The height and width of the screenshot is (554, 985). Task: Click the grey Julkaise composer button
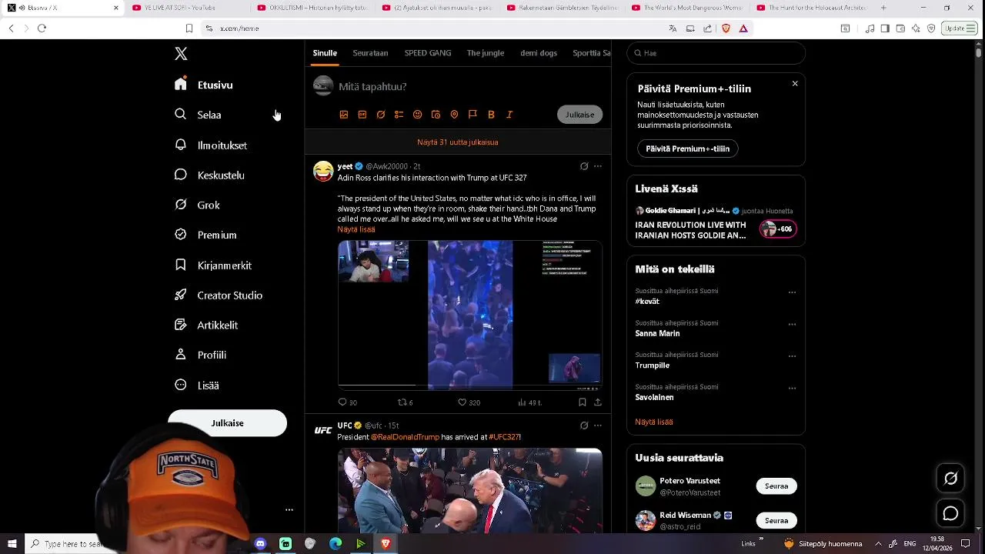[x=579, y=115]
